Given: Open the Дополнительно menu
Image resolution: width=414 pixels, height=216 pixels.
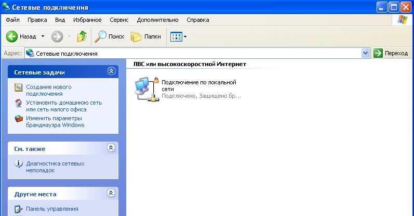Looking at the screenshot, I should 157,20.
